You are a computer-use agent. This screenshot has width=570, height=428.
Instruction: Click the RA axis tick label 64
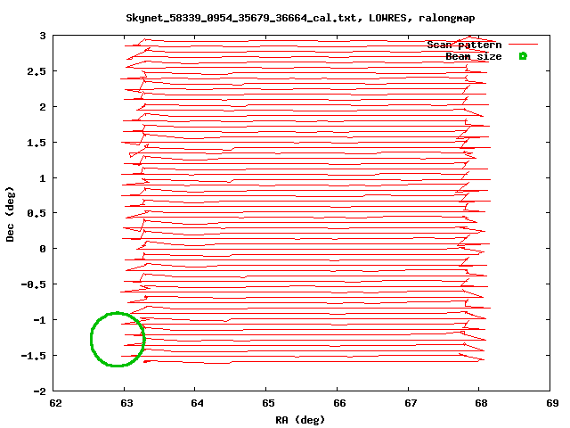(x=198, y=403)
